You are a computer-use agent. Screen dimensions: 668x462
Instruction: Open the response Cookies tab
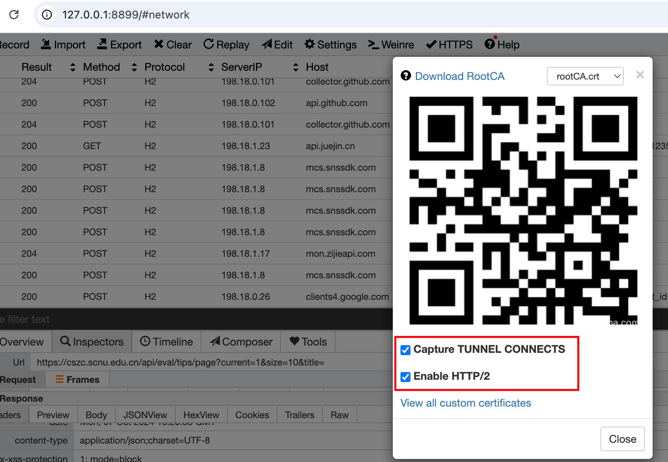coord(252,415)
